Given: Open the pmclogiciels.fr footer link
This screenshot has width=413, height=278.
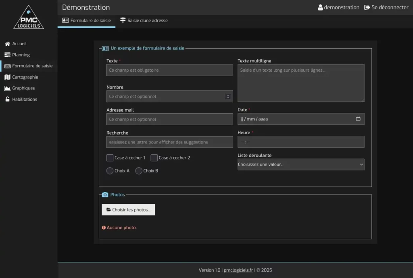Looking at the screenshot, I should tap(238, 270).
